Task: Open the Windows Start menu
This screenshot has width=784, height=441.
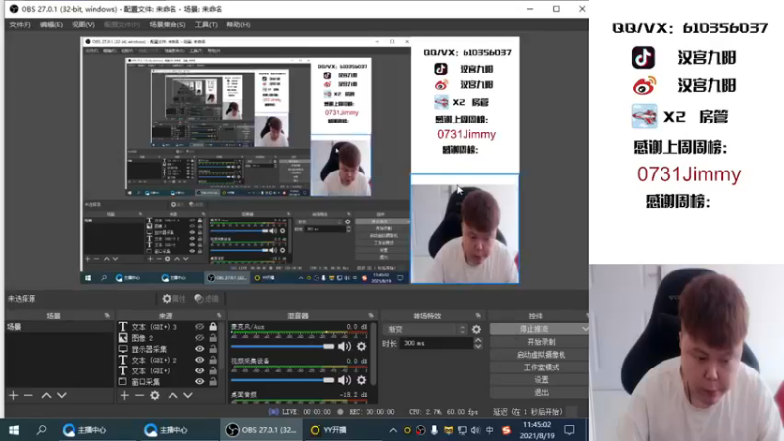Action: tap(14, 430)
